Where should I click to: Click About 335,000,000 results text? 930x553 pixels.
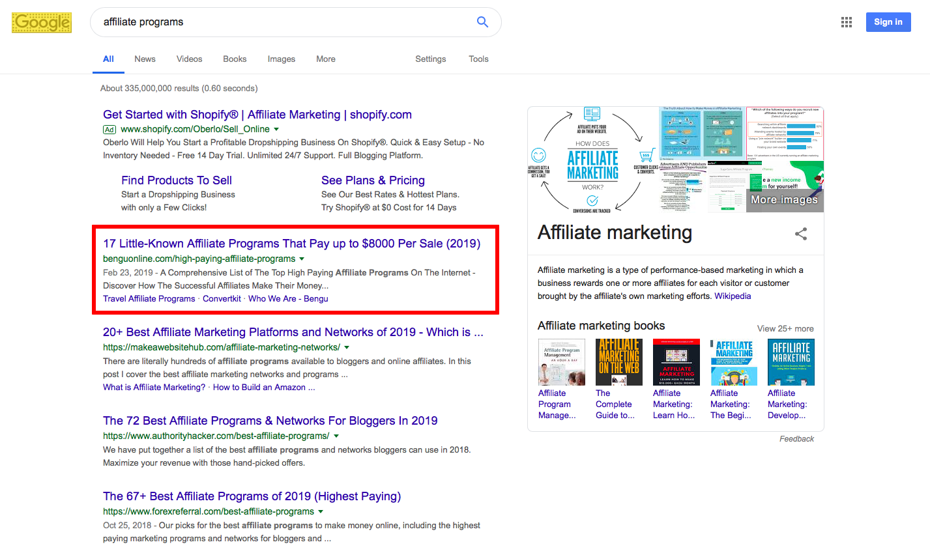point(179,89)
